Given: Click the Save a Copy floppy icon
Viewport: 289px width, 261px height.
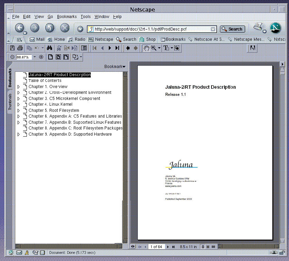Looking at the screenshot, I should (x=12, y=48).
